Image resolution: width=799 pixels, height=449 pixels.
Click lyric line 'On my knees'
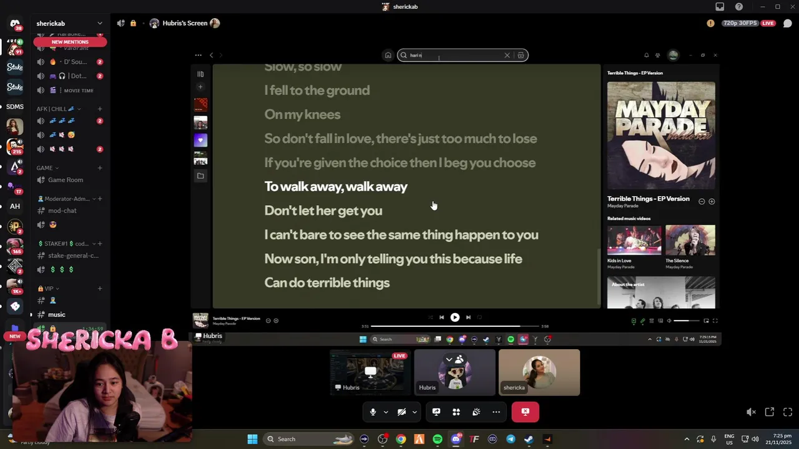point(302,114)
